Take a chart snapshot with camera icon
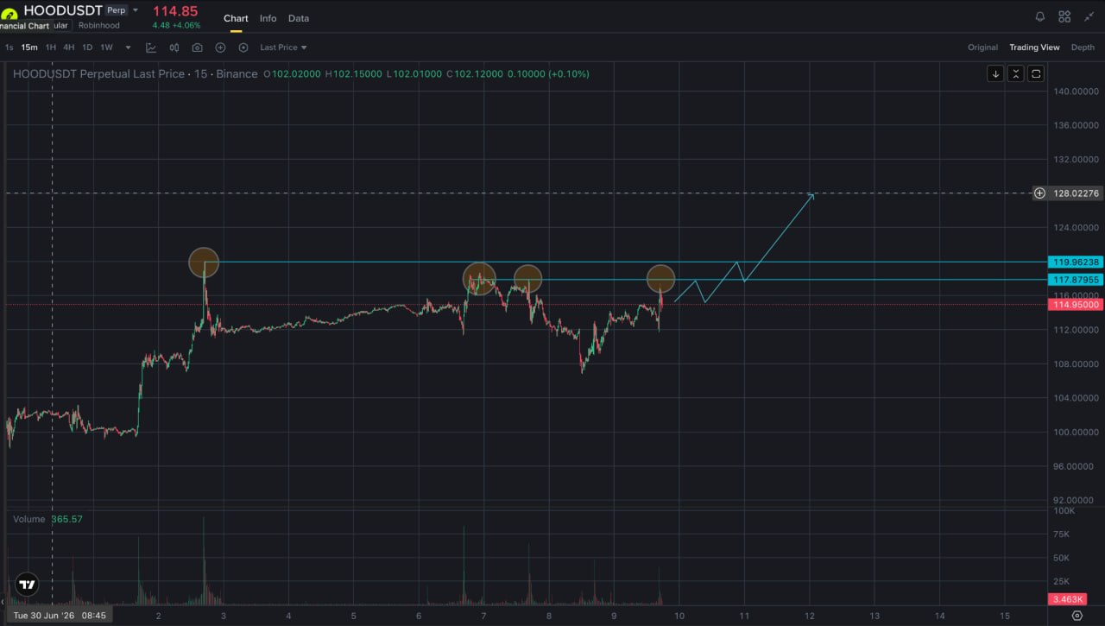This screenshot has height=626, width=1105. pos(198,47)
